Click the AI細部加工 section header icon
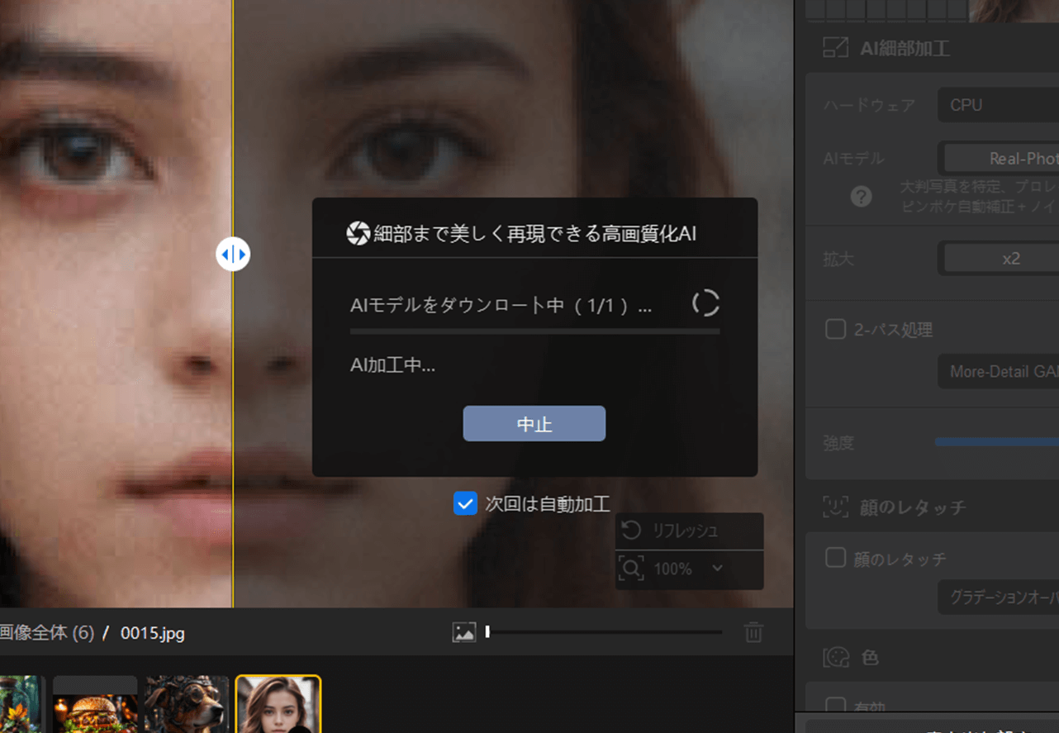 click(835, 48)
